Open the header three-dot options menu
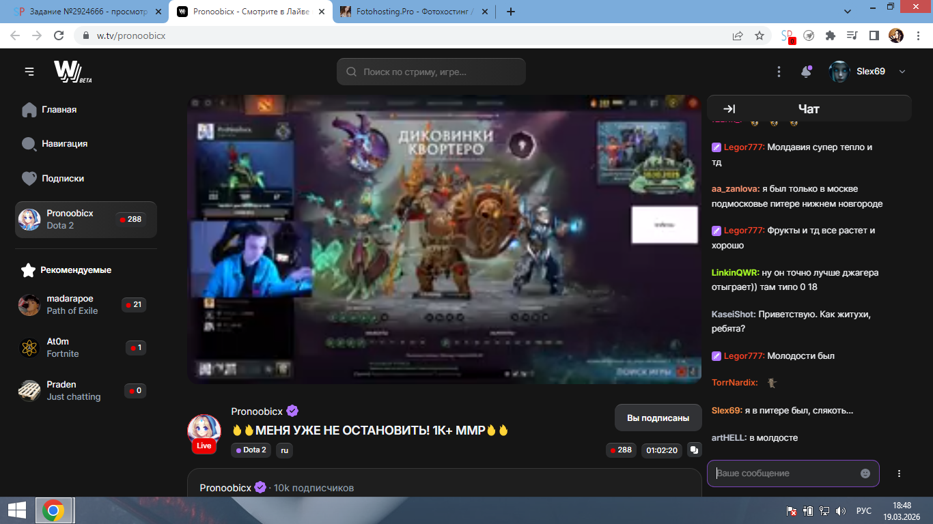The width and height of the screenshot is (933, 524). point(779,72)
